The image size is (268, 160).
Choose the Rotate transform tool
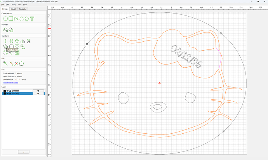17,41
